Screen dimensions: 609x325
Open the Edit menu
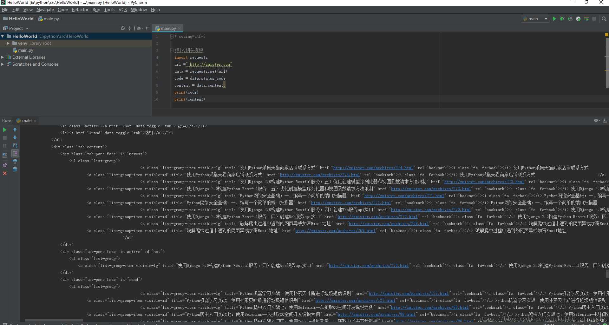[x=16, y=10]
